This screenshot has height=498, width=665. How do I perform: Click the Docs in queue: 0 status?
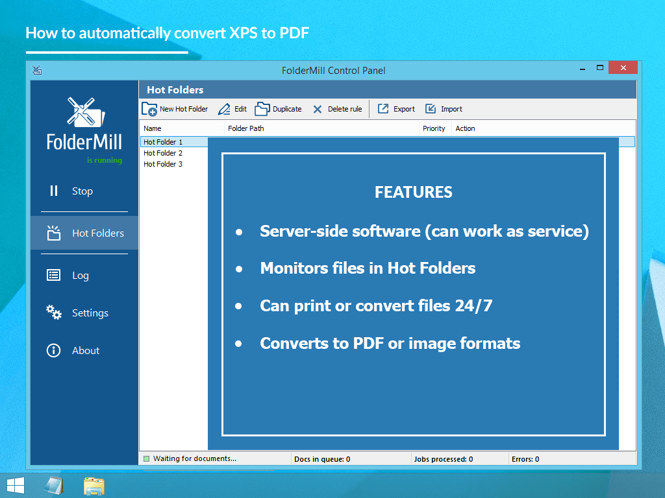(x=322, y=459)
